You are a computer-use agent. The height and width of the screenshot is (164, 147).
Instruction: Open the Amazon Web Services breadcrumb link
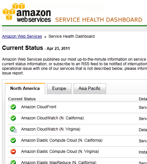(x=22, y=36)
